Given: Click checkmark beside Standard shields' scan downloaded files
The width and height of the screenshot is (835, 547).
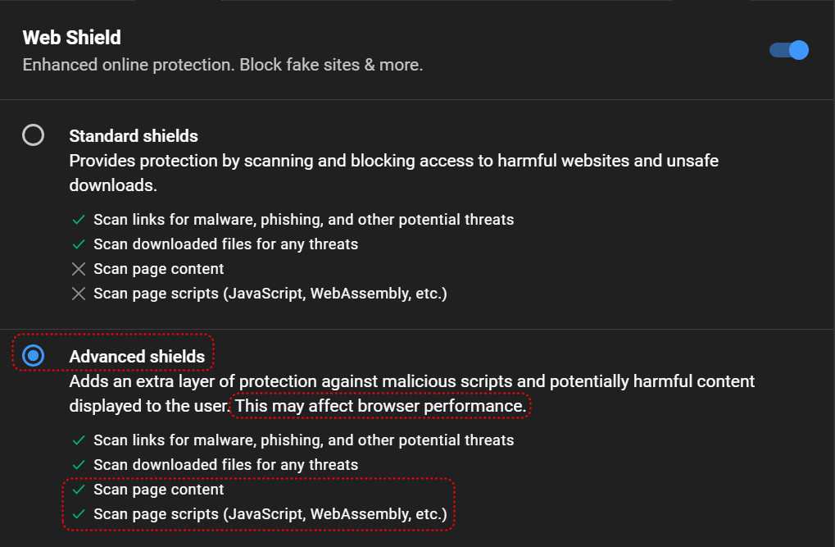Looking at the screenshot, I should [x=79, y=244].
